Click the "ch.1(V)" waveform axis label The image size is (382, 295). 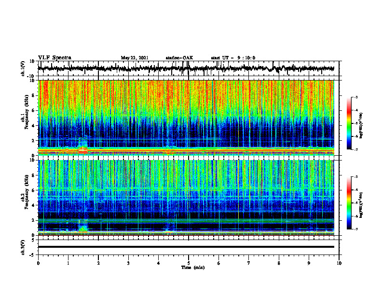point(23,68)
